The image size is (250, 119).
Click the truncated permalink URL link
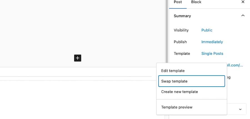pyautogui.click(x=235, y=65)
